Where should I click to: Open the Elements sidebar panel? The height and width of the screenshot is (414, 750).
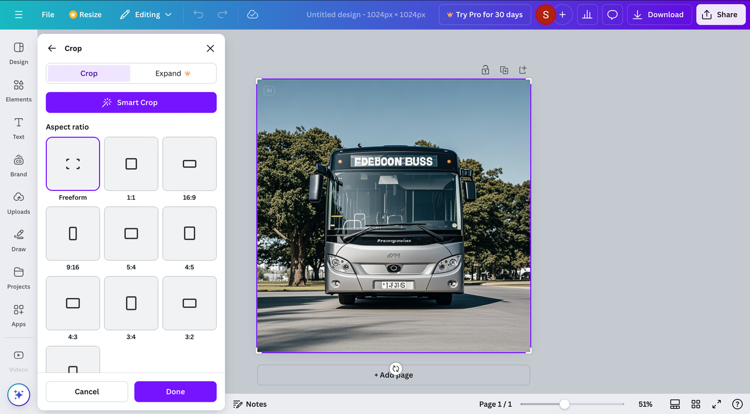pyautogui.click(x=19, y=91)
